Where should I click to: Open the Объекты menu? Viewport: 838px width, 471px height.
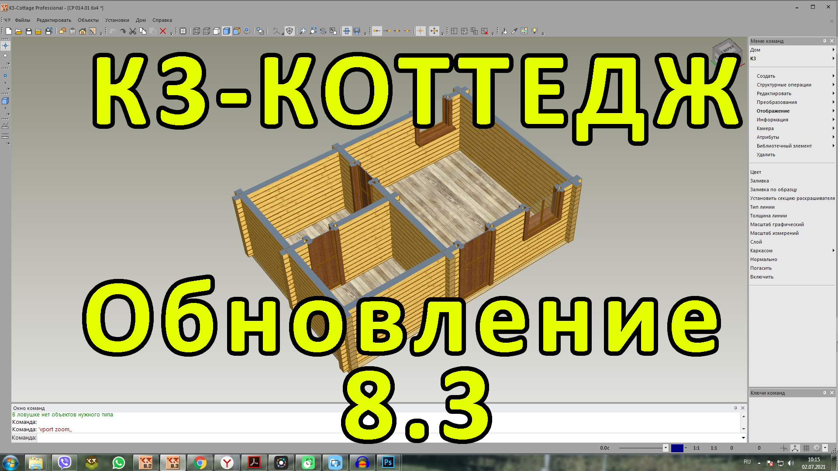pos(87,20)
